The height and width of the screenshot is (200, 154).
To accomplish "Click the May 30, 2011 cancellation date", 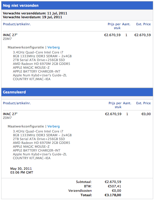I will (21, 169).
